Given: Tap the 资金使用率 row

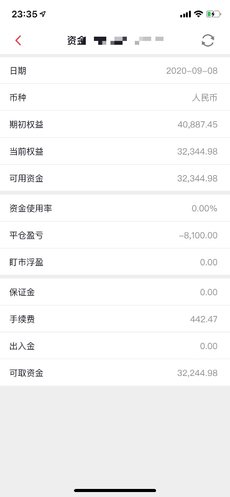Looking at the screenshot, I should (x=115, y=208).
